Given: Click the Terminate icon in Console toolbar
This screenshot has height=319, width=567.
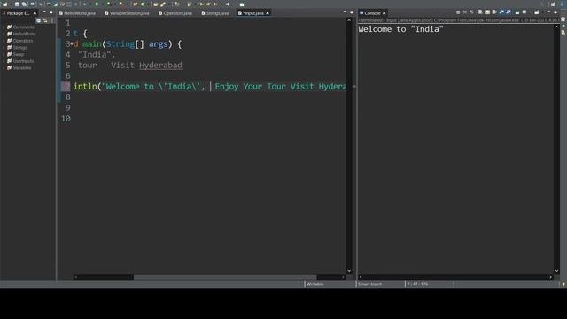Looking at the screenshot, I should (x=458, y=12).
